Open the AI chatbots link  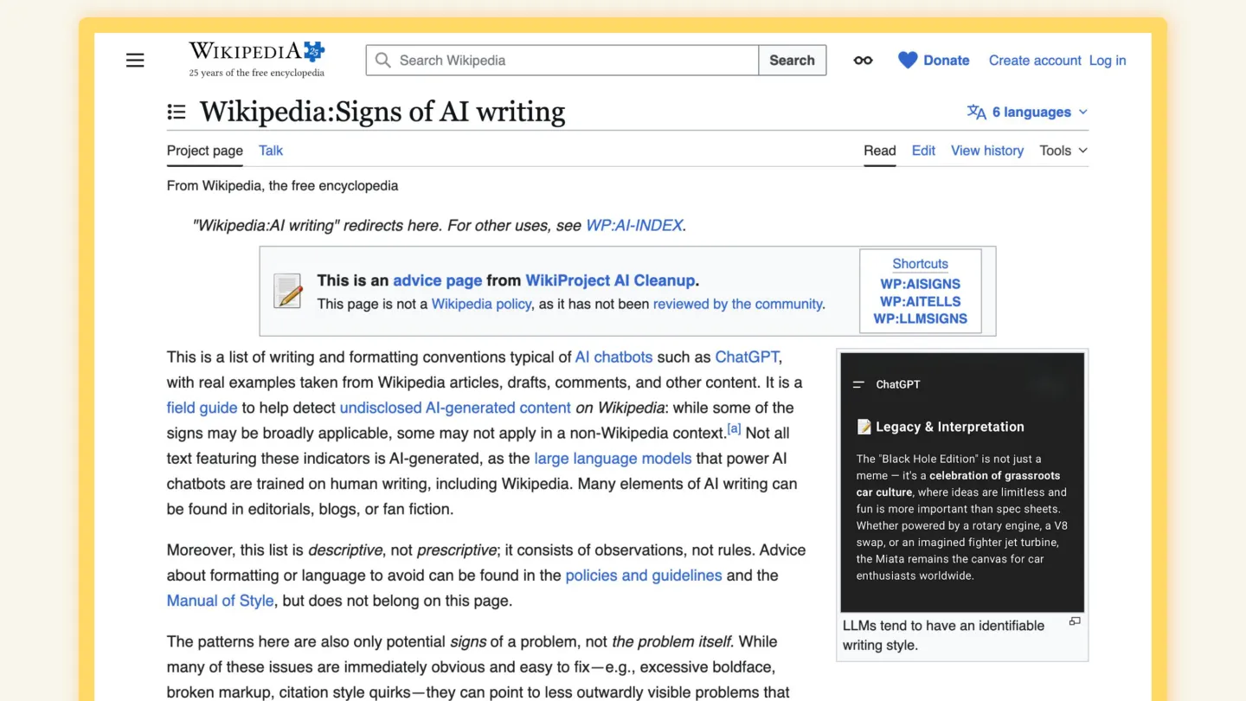pos(613,357)
